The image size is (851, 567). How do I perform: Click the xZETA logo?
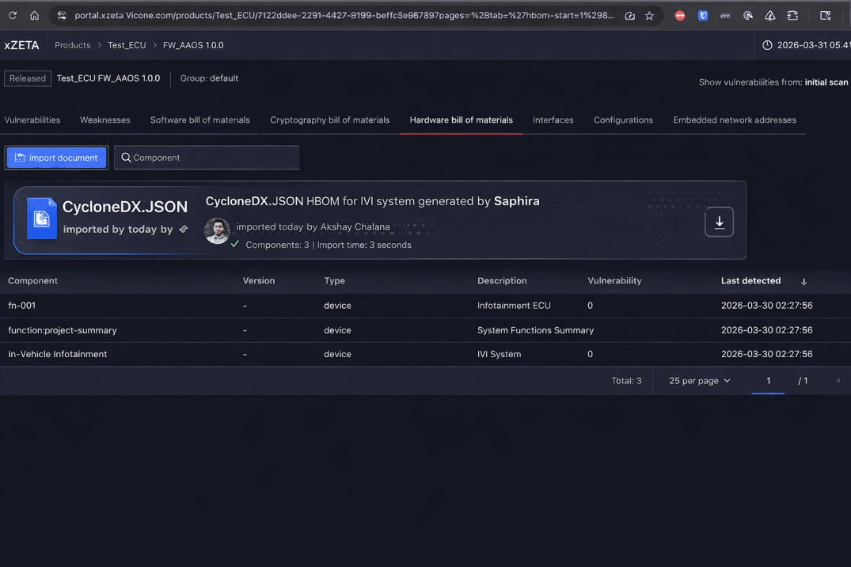[21, 45]
